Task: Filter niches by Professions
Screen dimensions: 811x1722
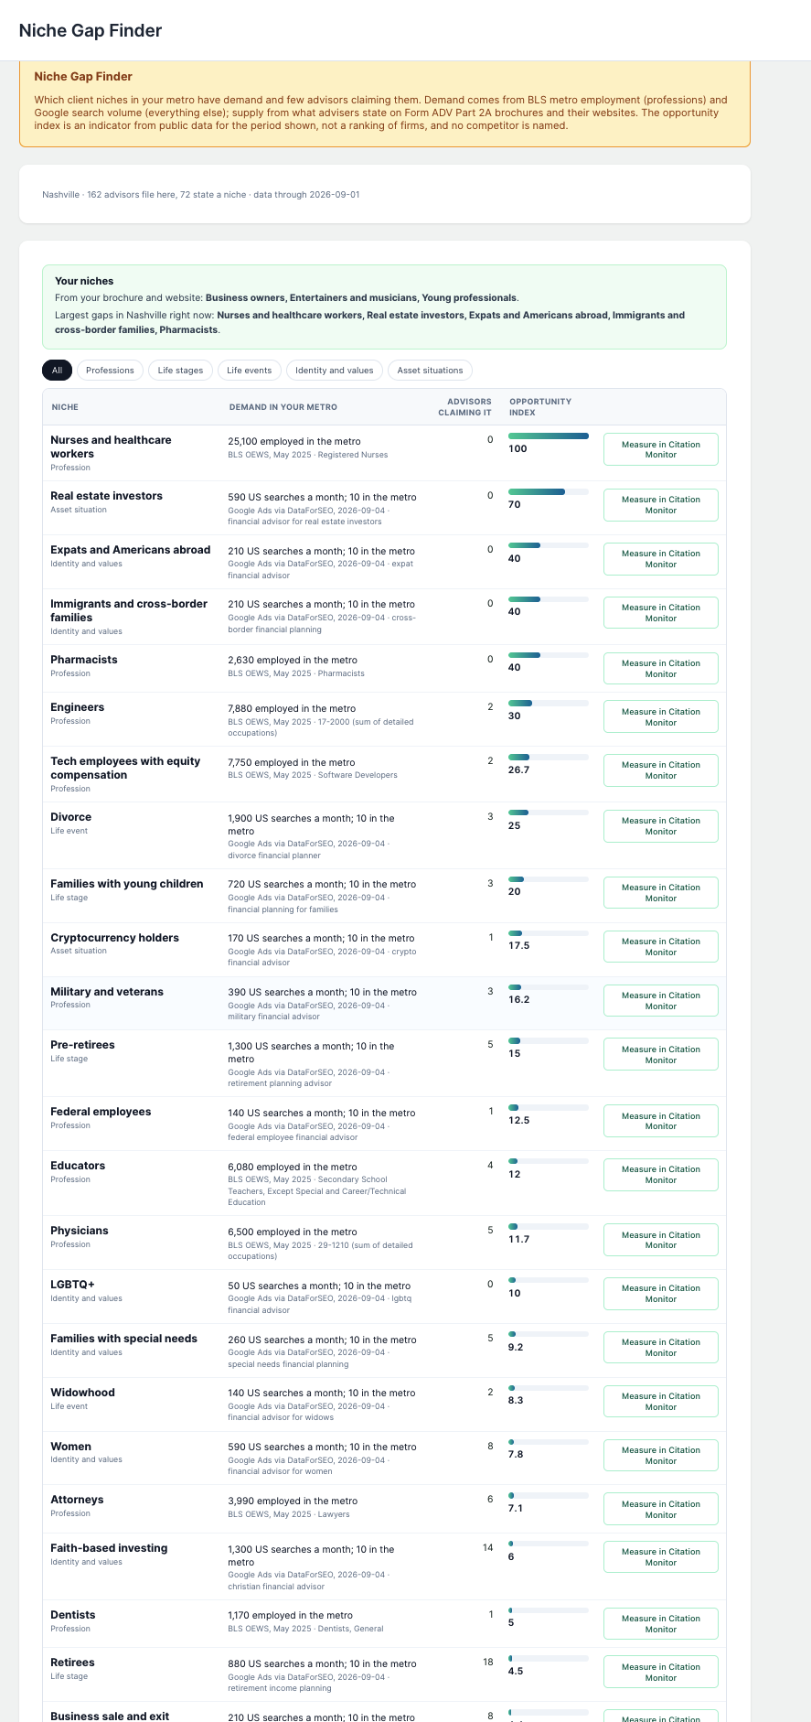Action: [x=110, y=371]
